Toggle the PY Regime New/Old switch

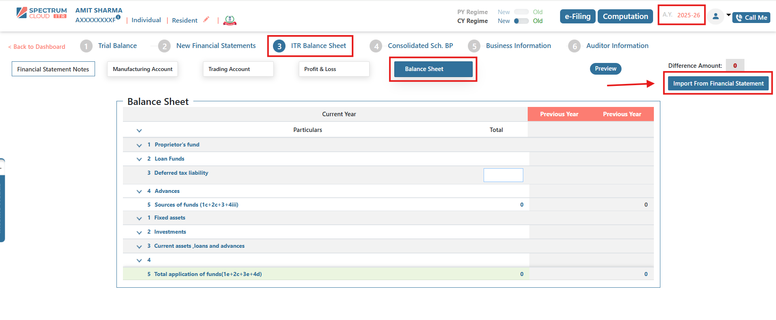point(521,12)
